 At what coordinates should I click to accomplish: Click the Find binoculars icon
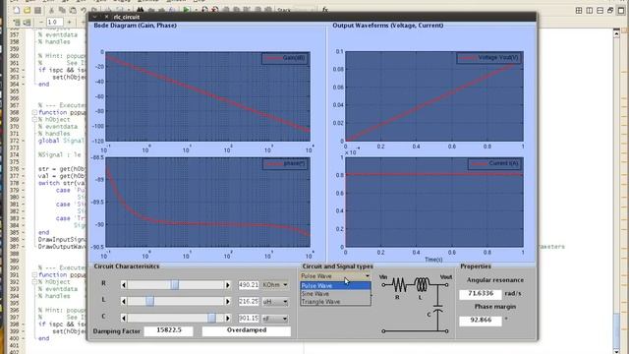coord(140,10)
